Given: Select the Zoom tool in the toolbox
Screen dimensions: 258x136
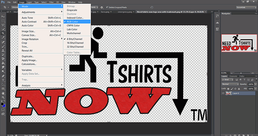Looking at the screenshot, I should click(3, 97).
